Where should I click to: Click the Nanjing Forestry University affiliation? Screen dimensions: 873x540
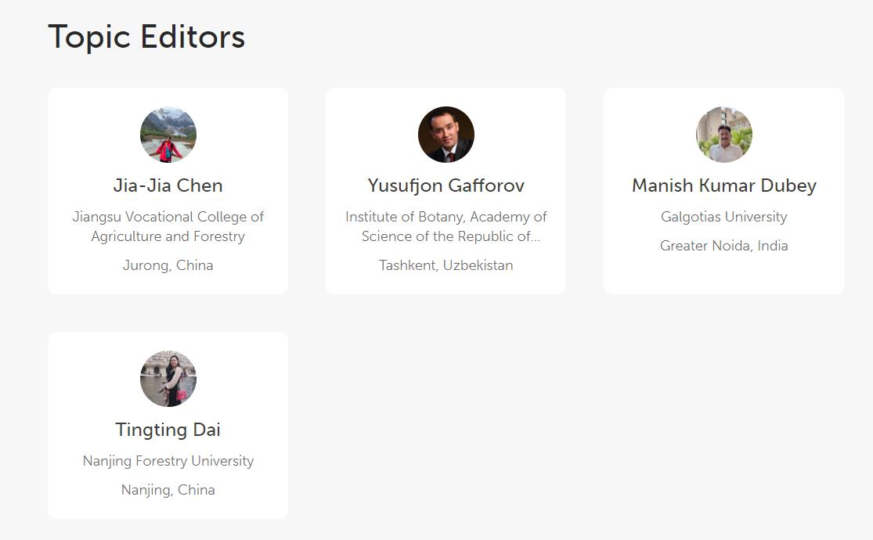tap(168, 461)
